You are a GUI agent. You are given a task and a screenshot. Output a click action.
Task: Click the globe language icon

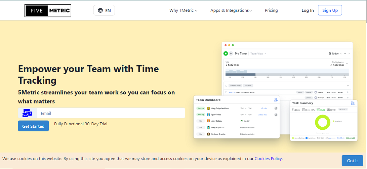click(100, 10)
